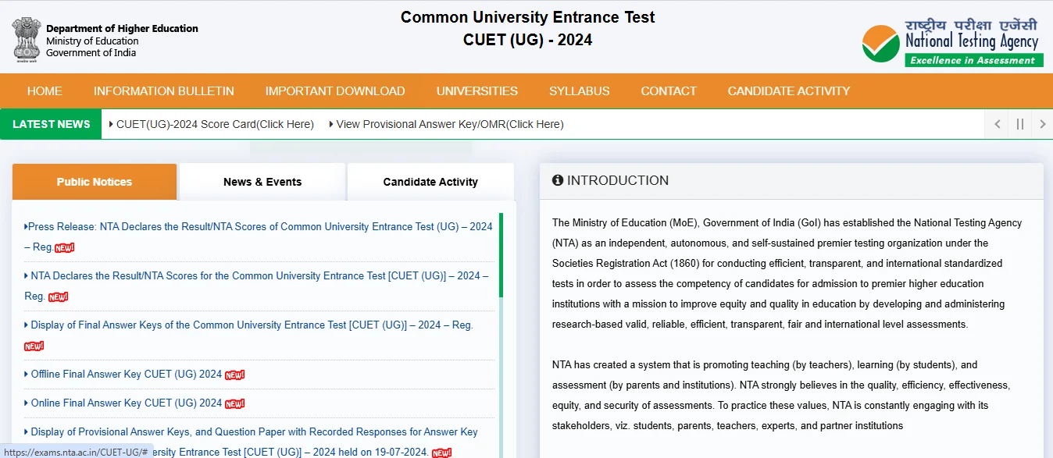Open SYLLABUS menu item
Viewport: 1053px width, 458px height.
580,91
